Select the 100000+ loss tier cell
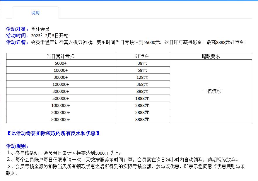The width and height of the screenshot is (258, 181). [61, 84]
